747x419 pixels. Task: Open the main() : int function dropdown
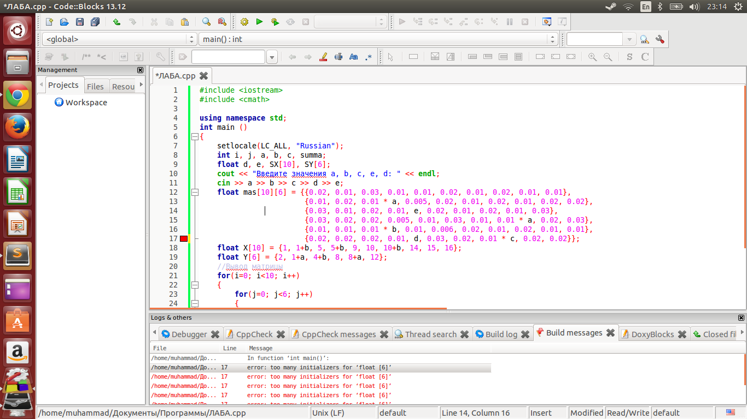coord(378,39)
